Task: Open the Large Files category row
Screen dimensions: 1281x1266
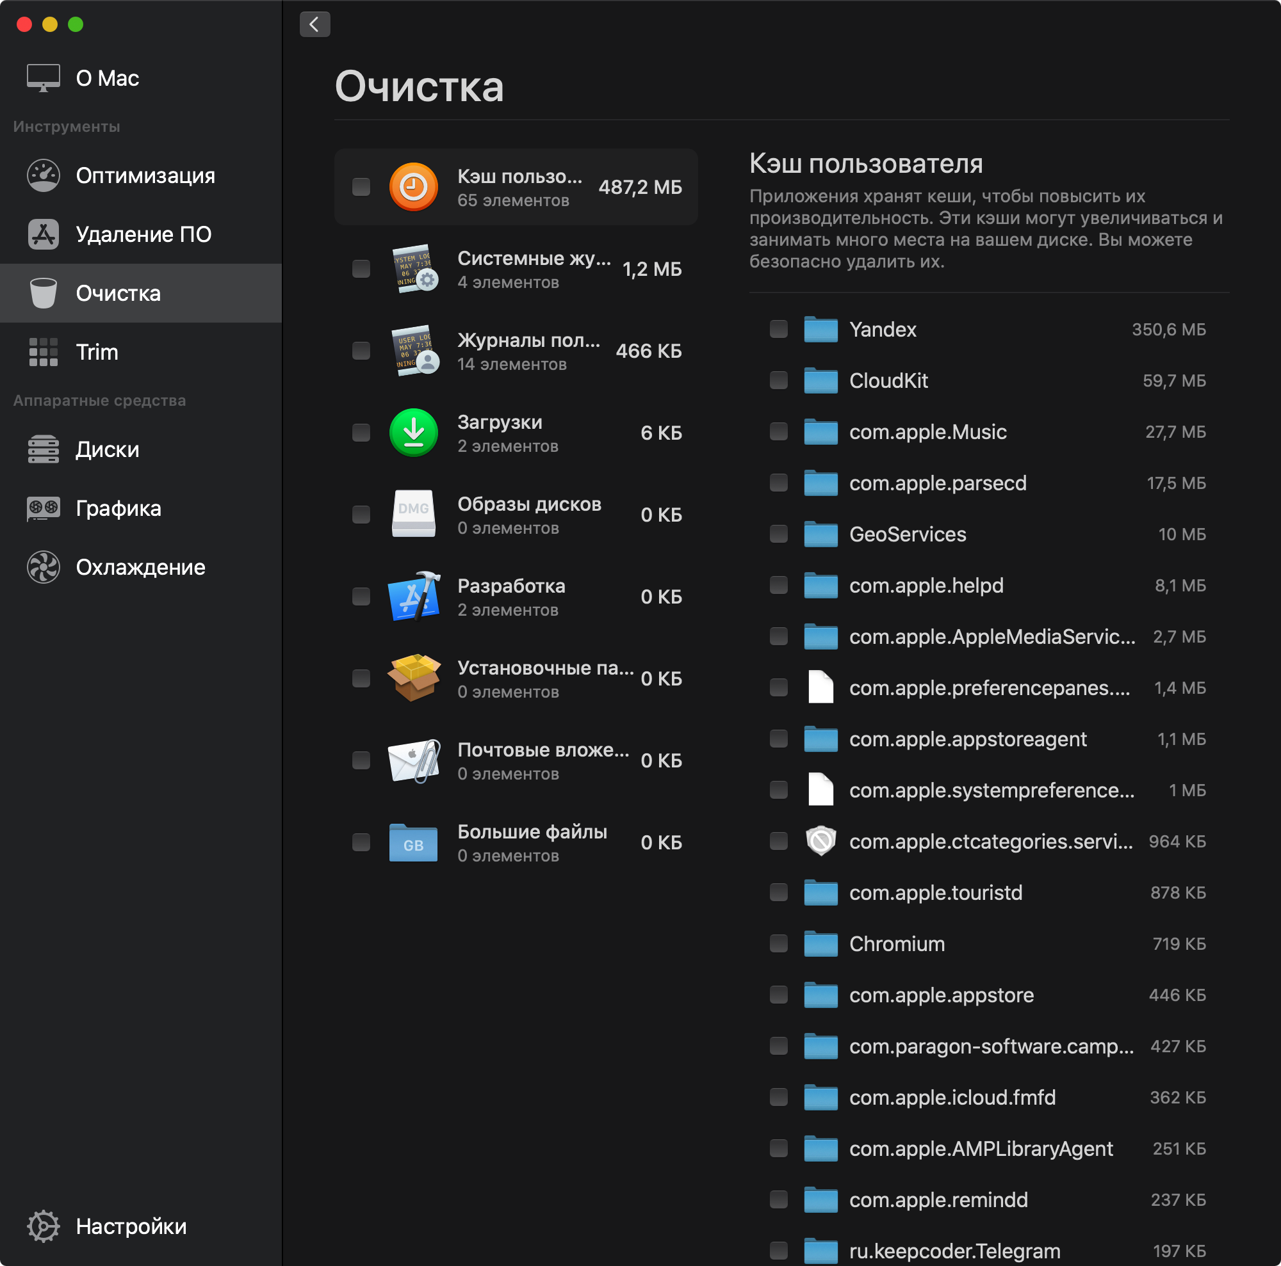Action: [x=530, y=842]
